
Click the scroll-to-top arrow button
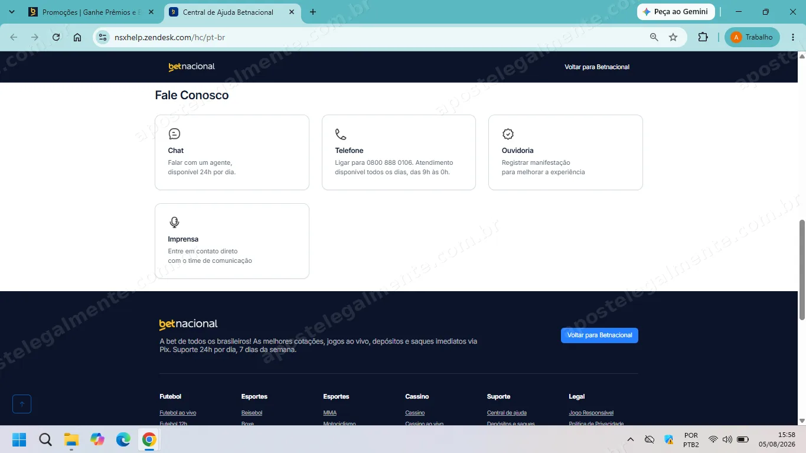pos(22,404)
